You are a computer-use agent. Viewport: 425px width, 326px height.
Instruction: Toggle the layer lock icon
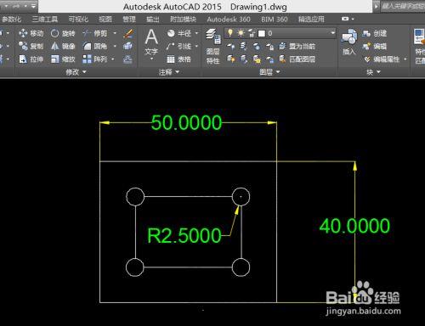pyautogui.click(x=252, y=33)
